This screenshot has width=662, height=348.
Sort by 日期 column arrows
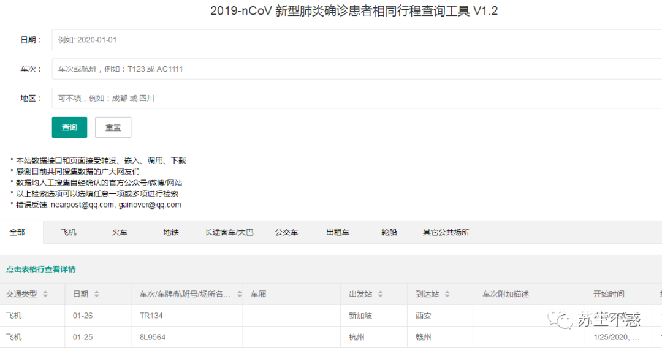(x=97, y=294)
